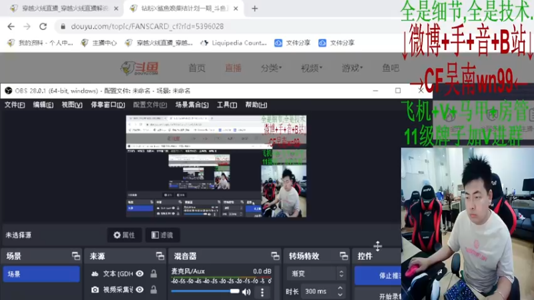Click the Douyu logo on the page
The height and width of the screenshot is (300, 534).
[140, 69]
